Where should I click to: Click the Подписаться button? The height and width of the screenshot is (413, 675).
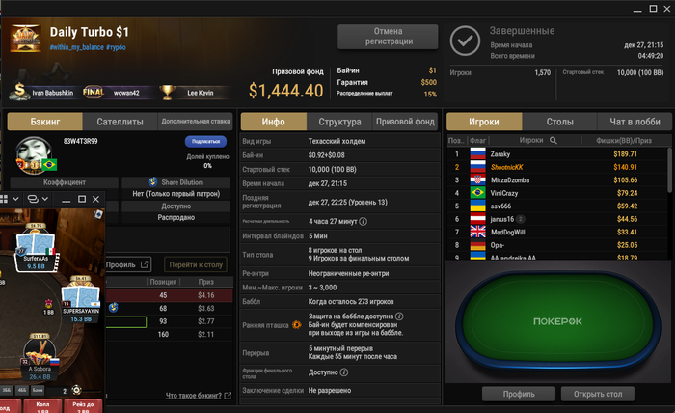pyautogui.click(x=205, y=141)
